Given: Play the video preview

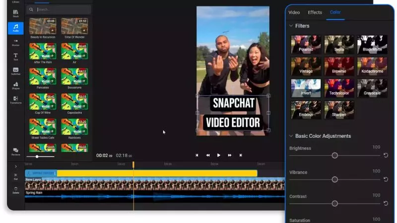Looking at the screenshot, I should click(x=219, y=155).
